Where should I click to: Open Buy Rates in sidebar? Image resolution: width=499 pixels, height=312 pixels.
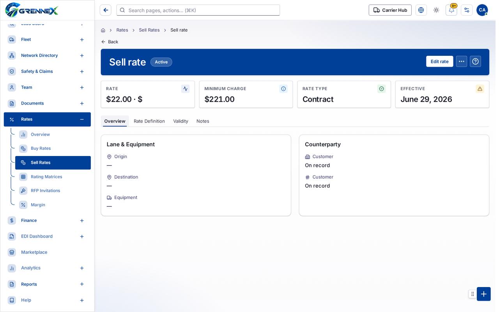(x=53, y=148)
